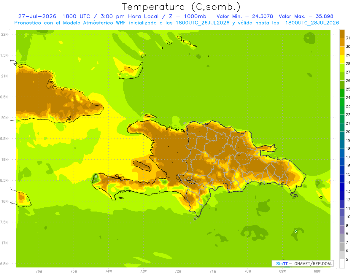The height and width of the screenshot is (275, 356).
Task: Pick the orange swatch between 30 and 31
Action: point(342,42)
